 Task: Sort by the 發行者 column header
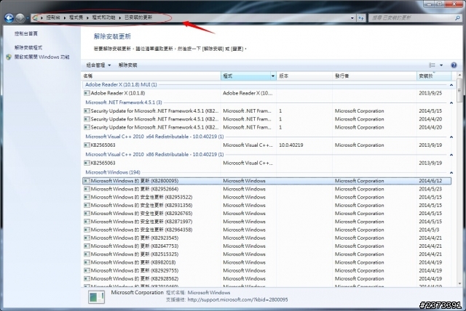click(374, 76)
